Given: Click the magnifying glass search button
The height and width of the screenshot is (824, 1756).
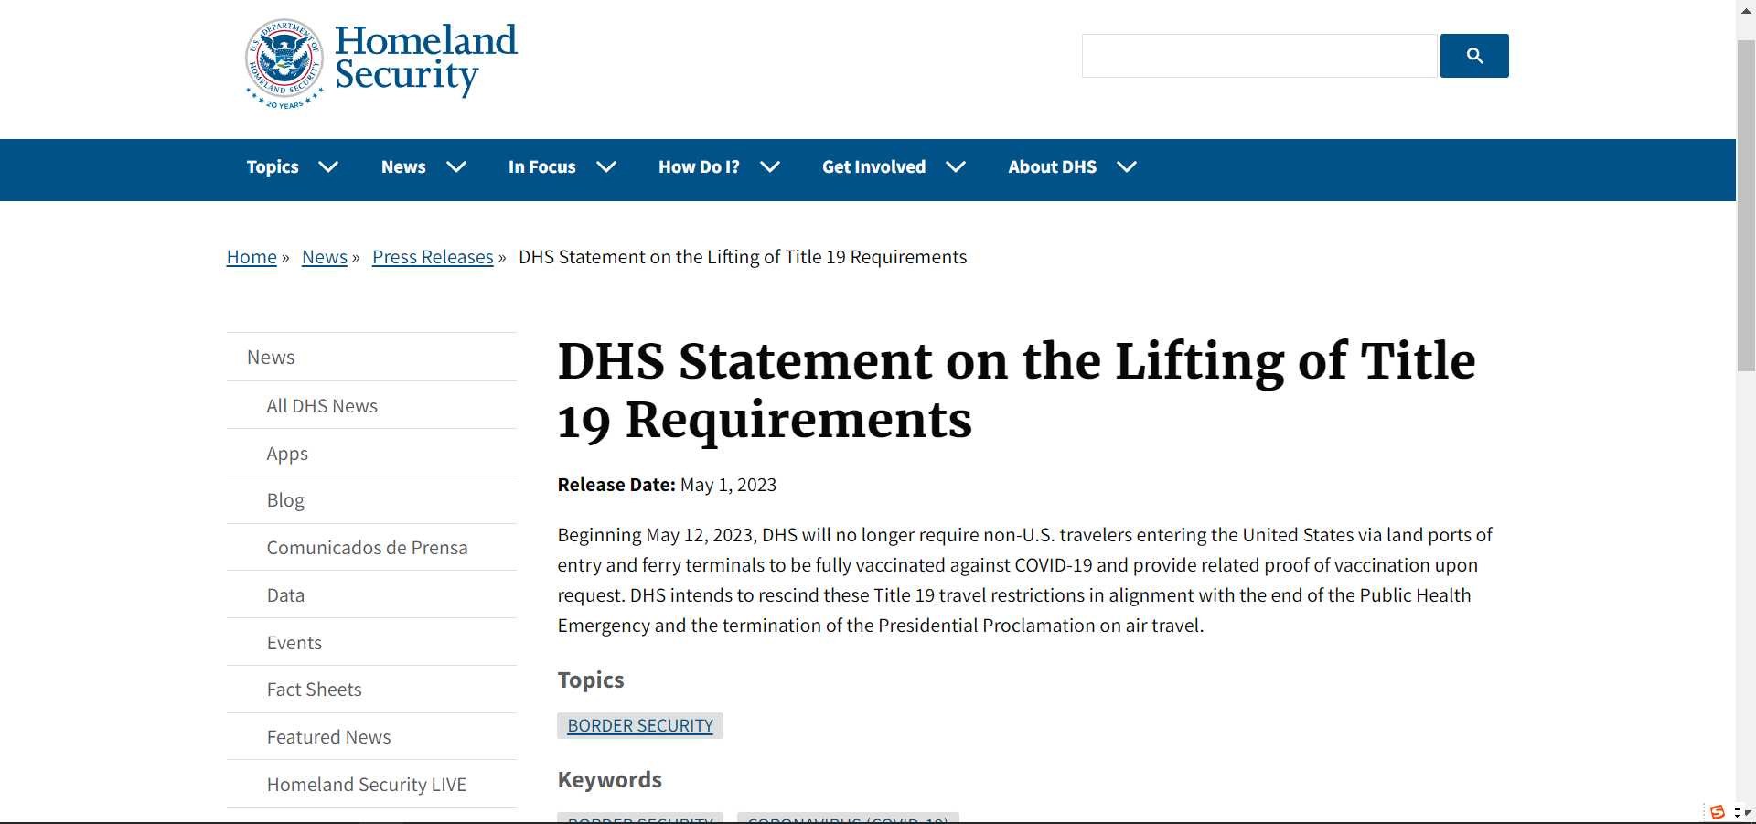Looking at the screenshot, I should [1473, 56].
